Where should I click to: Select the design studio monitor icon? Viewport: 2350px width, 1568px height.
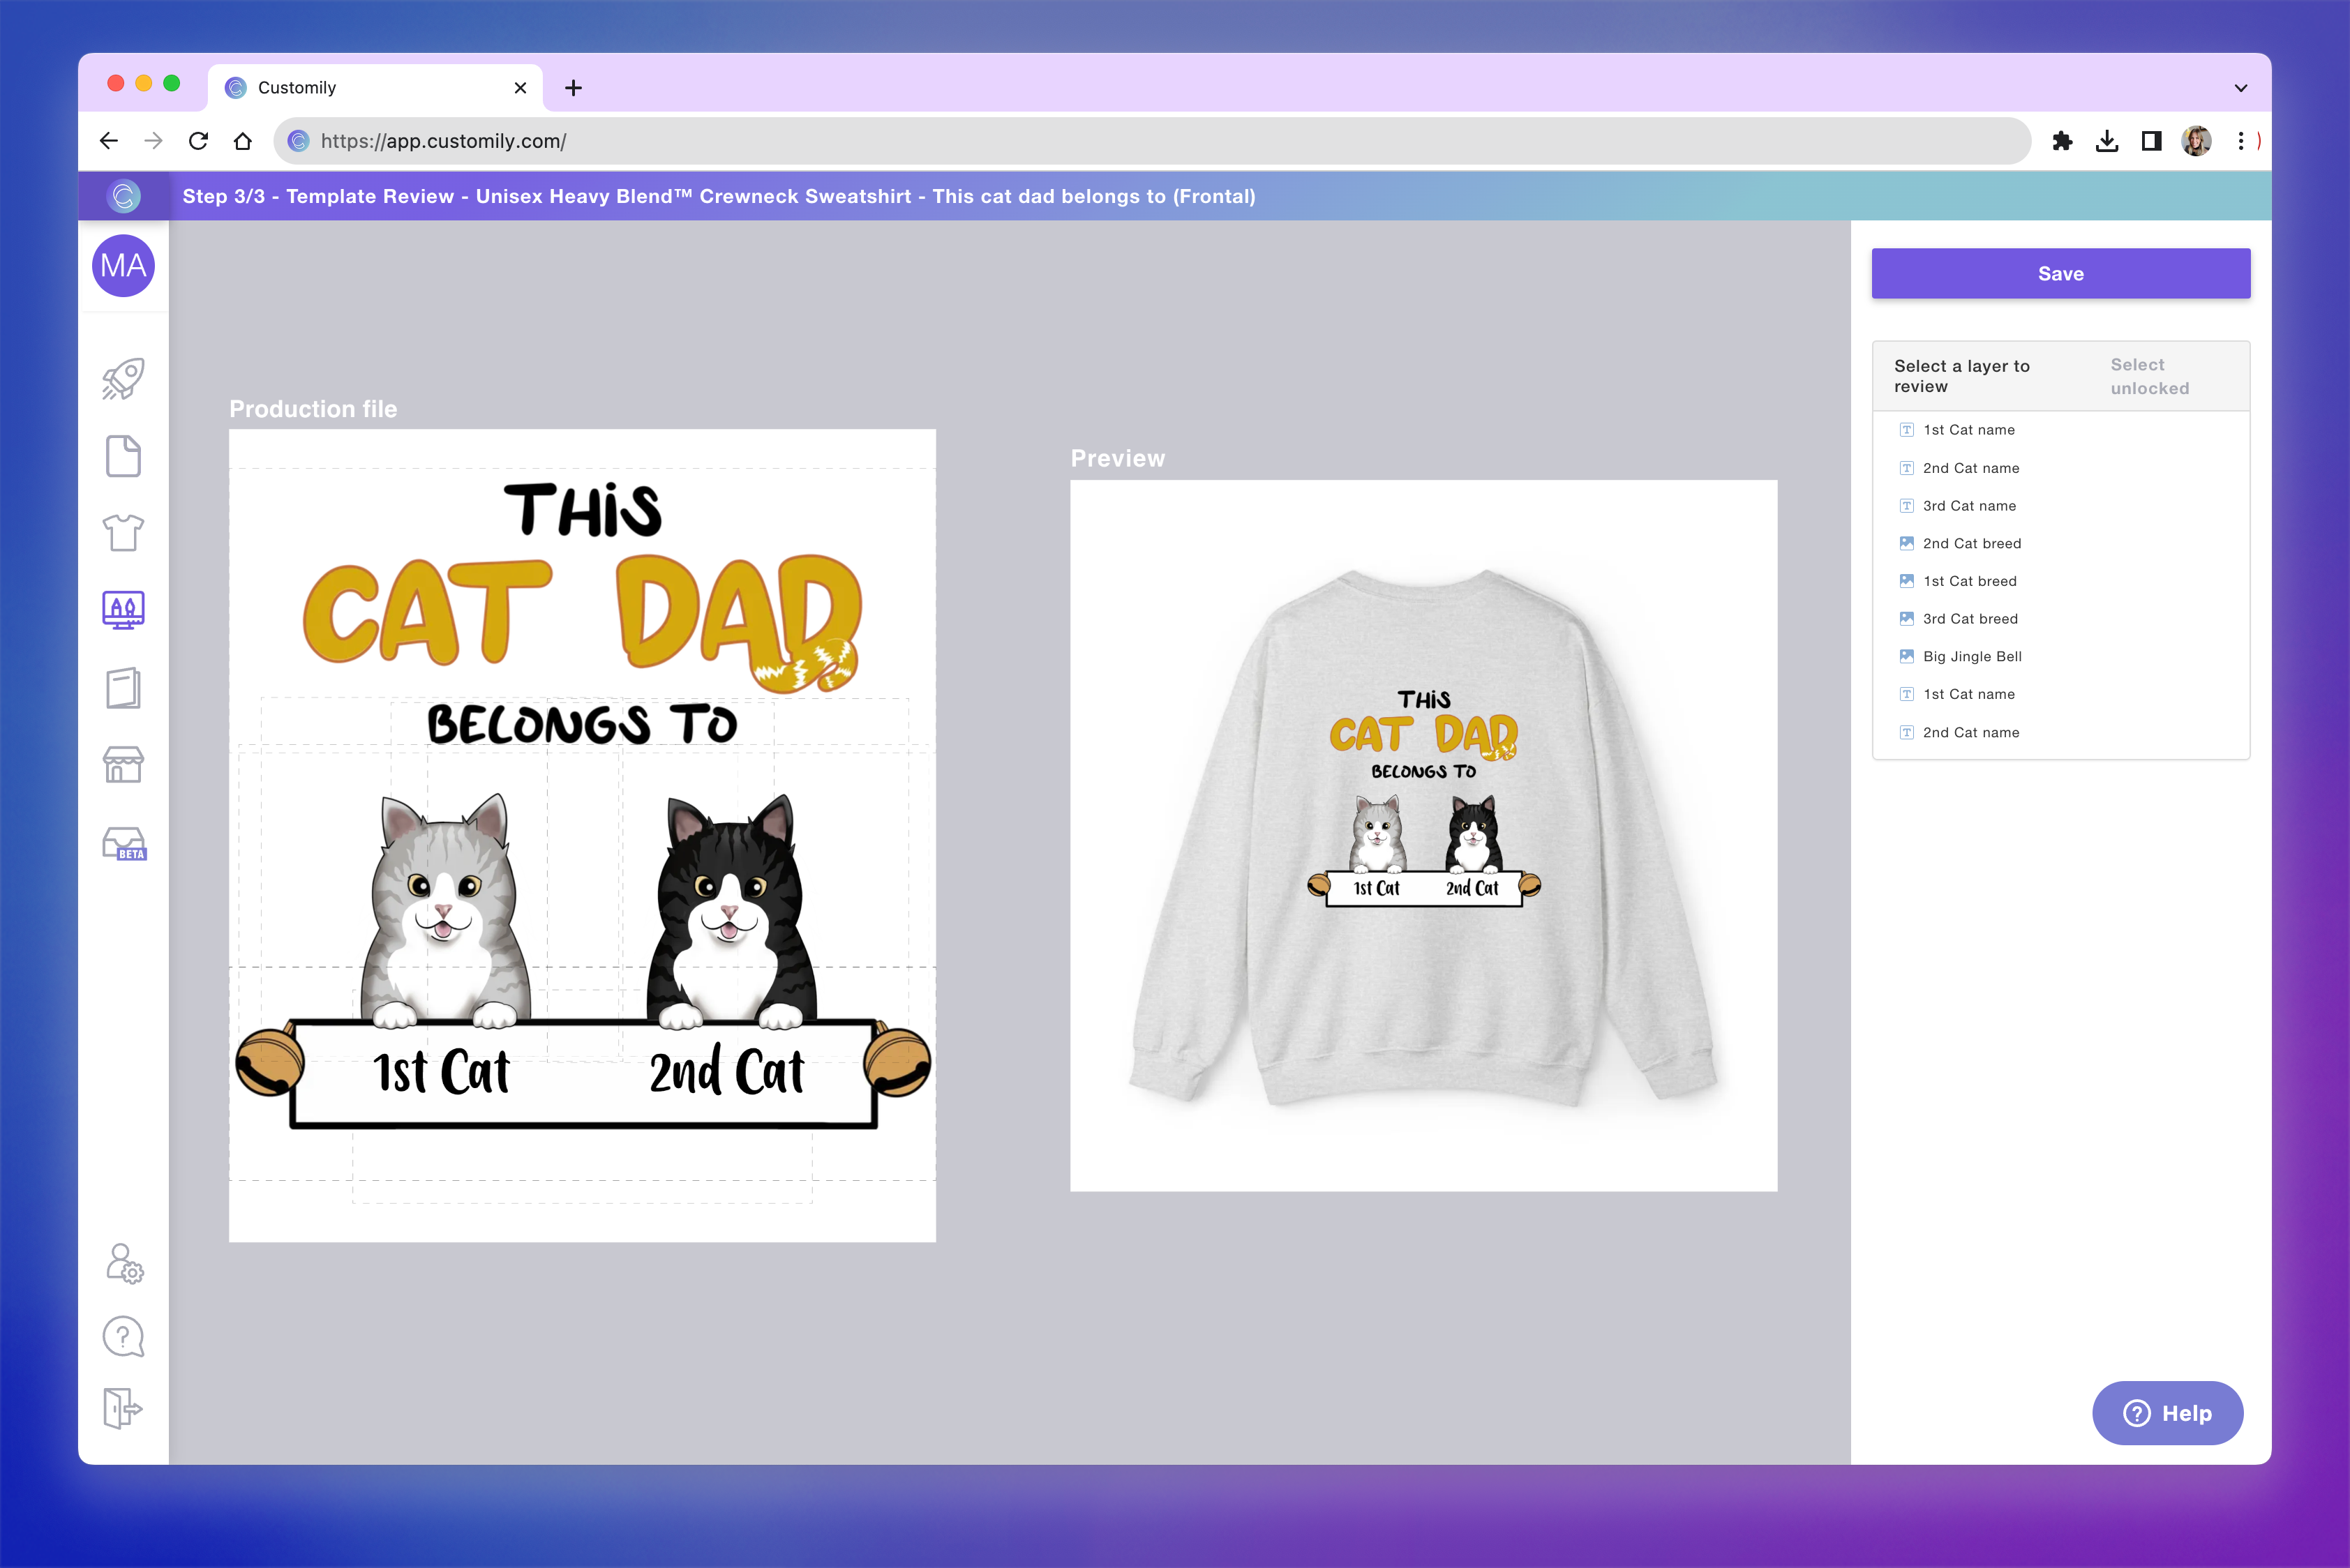click(x=122, y=610)
